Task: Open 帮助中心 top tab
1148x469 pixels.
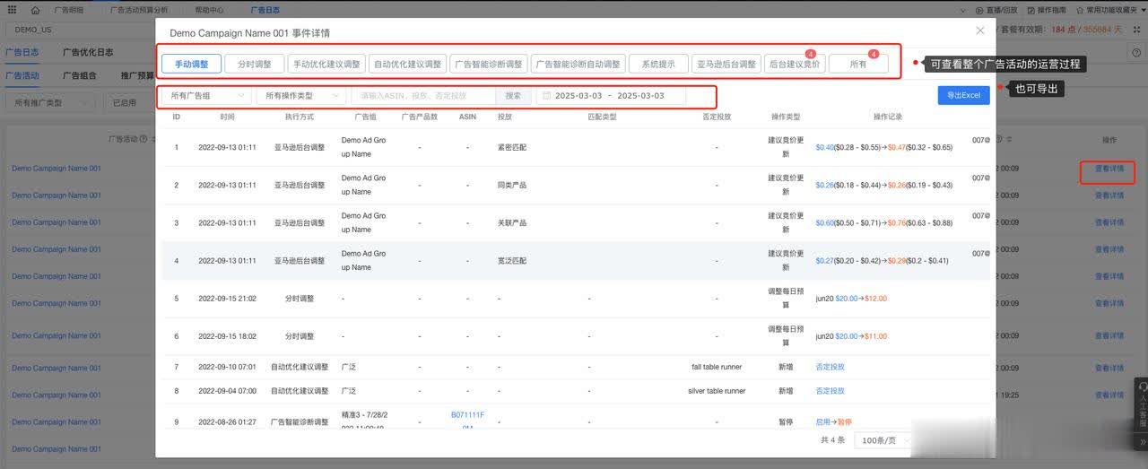Action: pyautogui.click(x=209, y=10)
